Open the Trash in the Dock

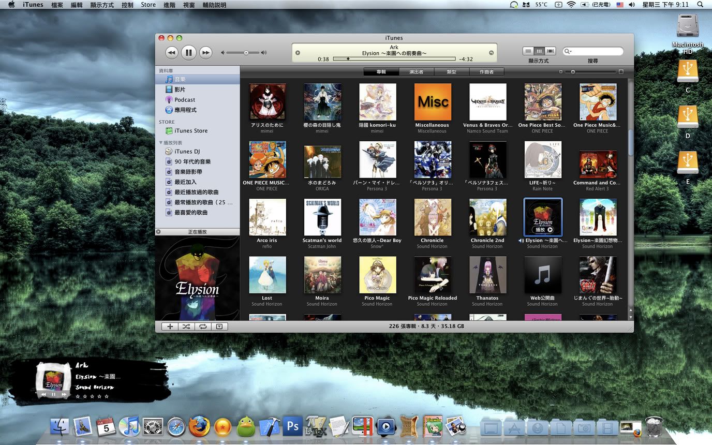coord(654,427)
